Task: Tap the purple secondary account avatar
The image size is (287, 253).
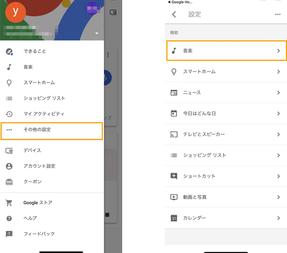Action: (x=92, y=9)
